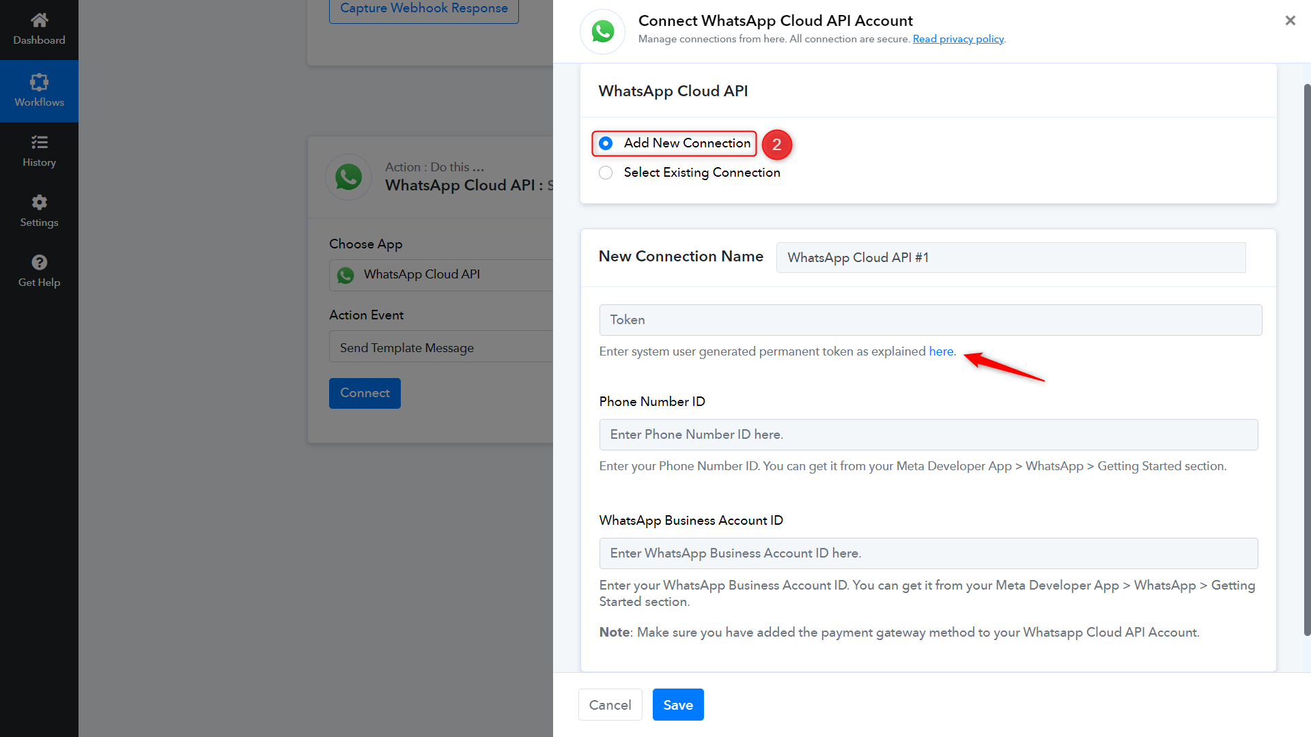Click the Dashboard label in sidebar

(x=39, y=40)
